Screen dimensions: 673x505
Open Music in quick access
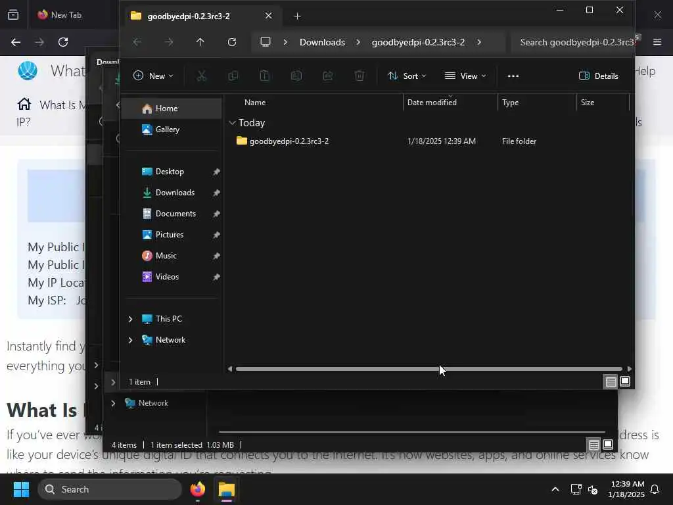(x=172, y=256)
